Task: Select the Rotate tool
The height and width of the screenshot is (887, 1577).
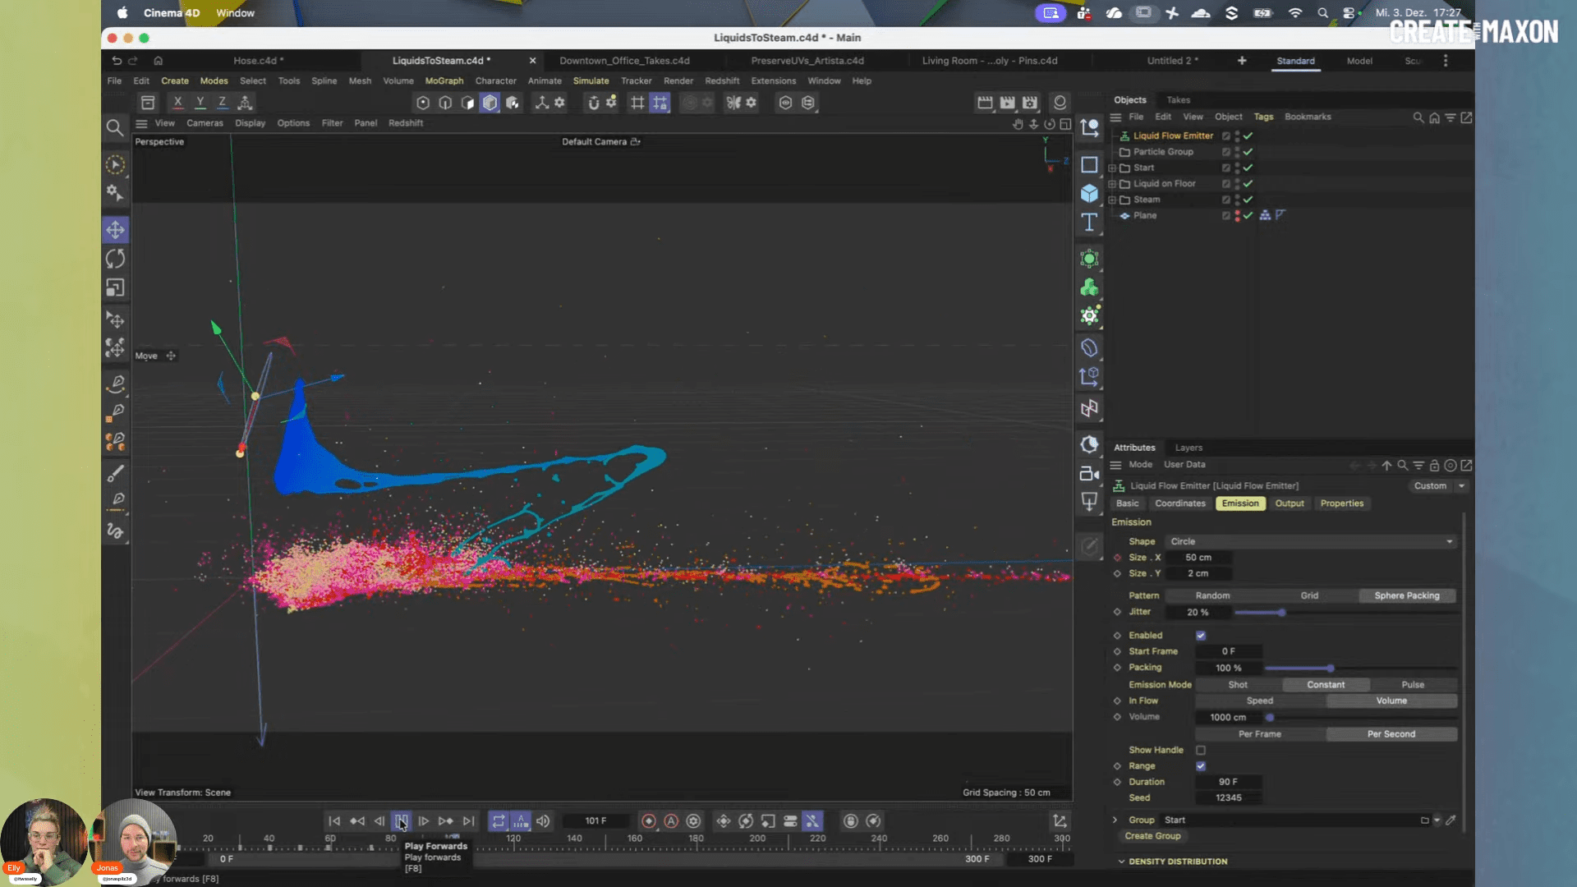Action: point(115,259)
